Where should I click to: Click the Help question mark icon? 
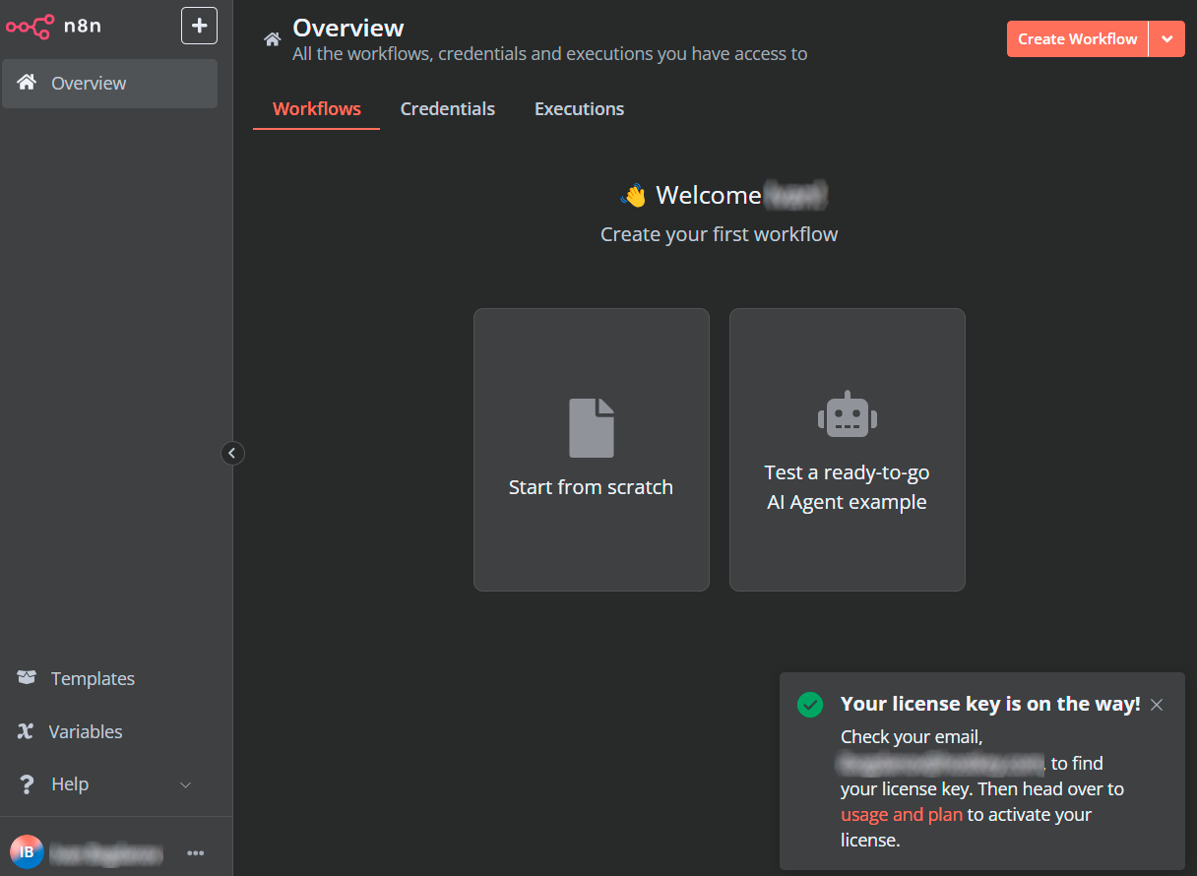pyautogui.click(x=28, y=784)
